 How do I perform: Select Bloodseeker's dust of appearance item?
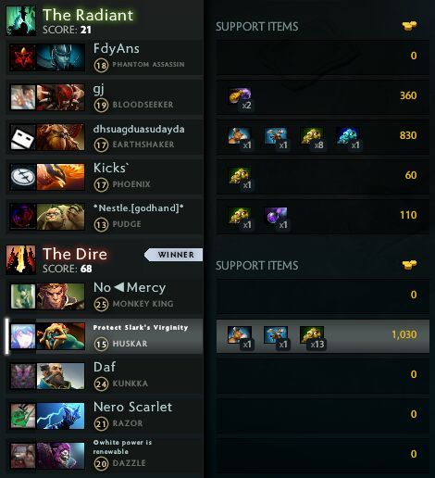pos(240,96)
